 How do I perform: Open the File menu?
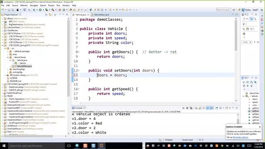point(2,5)
